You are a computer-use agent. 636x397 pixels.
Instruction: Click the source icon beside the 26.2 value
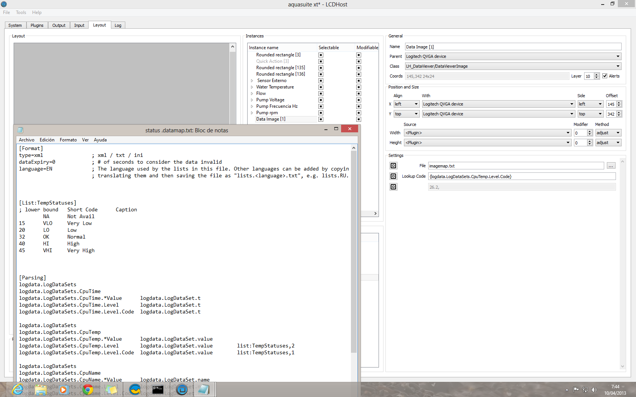click(x=393, y=187)
